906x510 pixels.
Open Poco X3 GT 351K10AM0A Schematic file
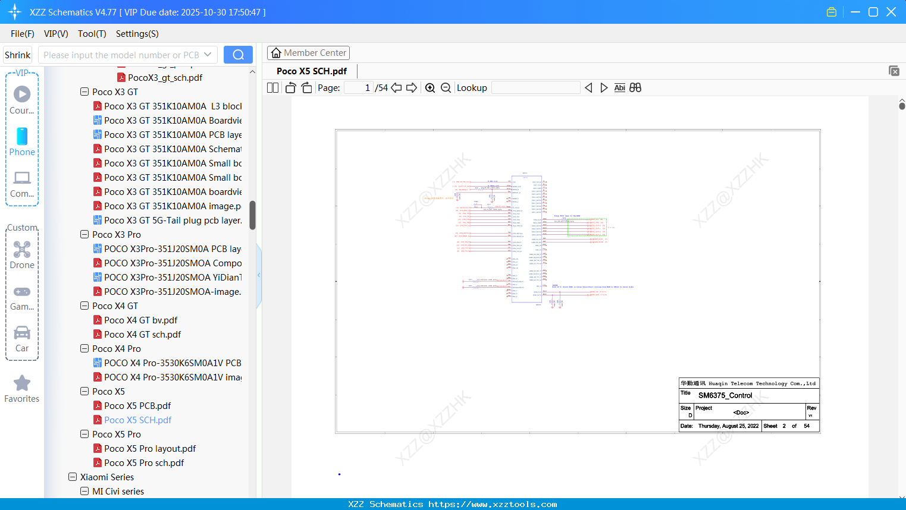[x=167, y=149]
